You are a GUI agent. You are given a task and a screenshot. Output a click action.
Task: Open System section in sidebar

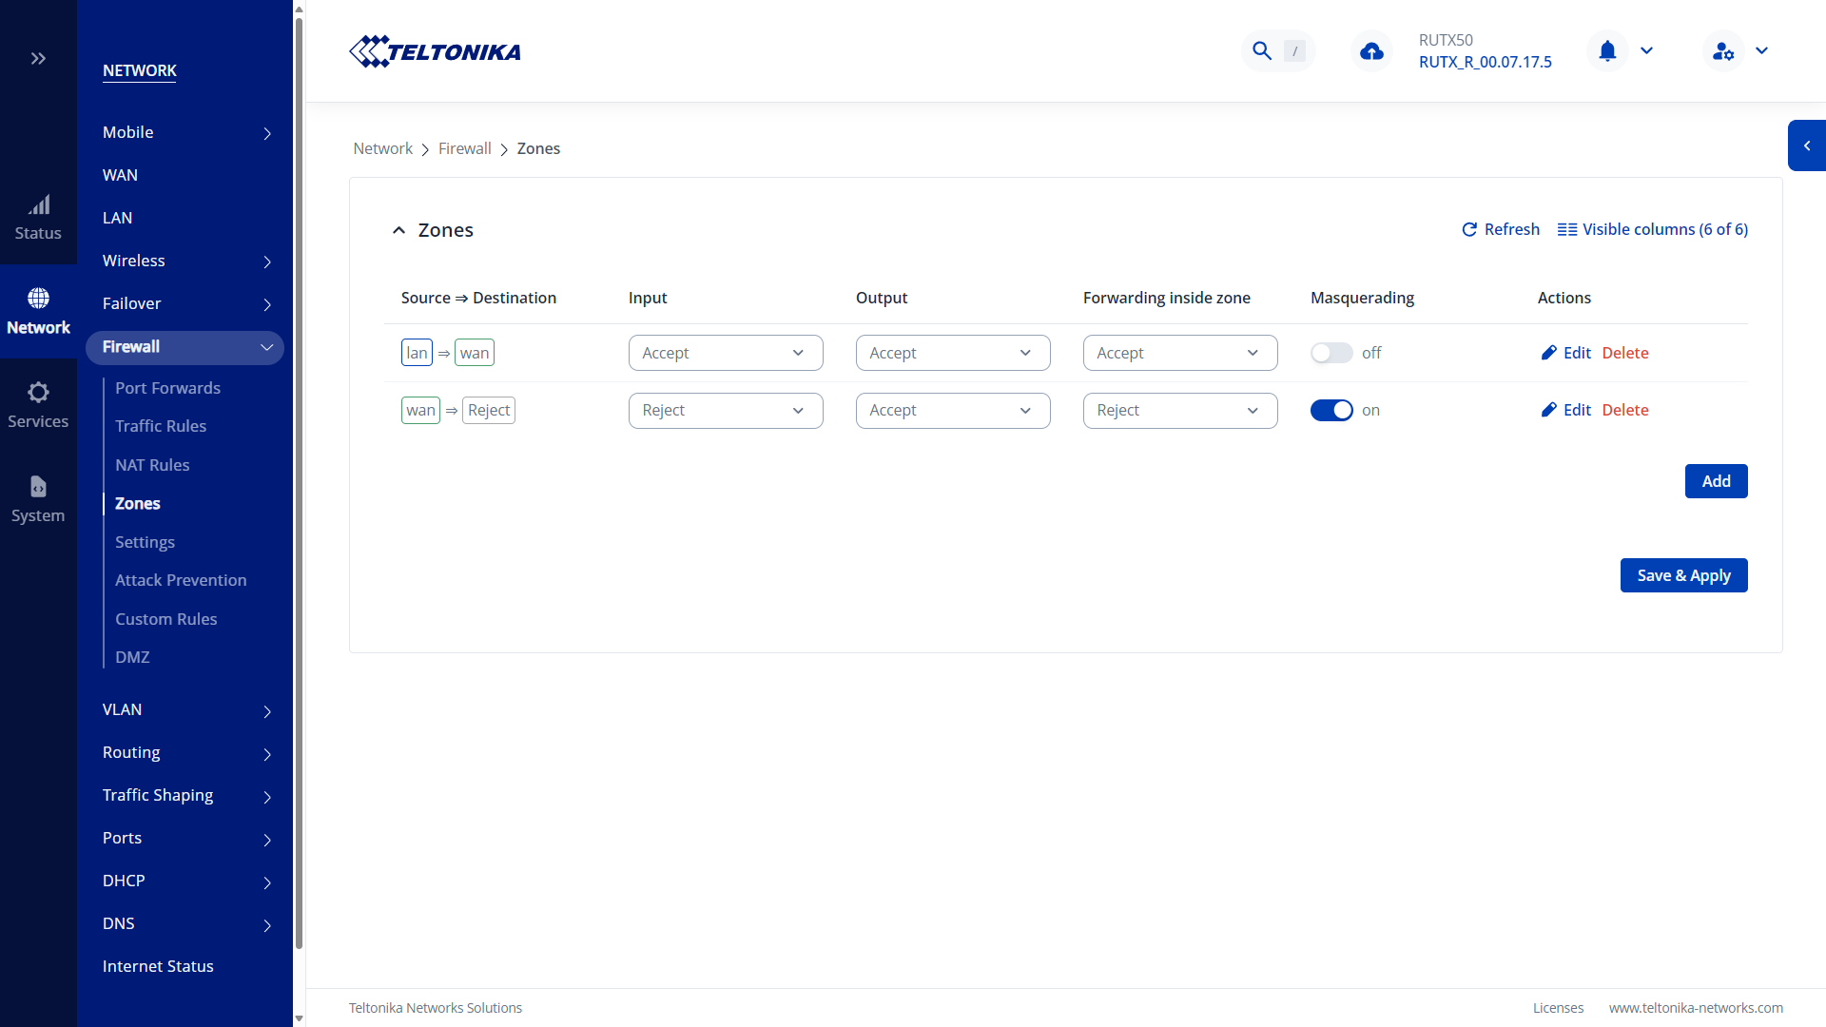[x=38, y=500]
